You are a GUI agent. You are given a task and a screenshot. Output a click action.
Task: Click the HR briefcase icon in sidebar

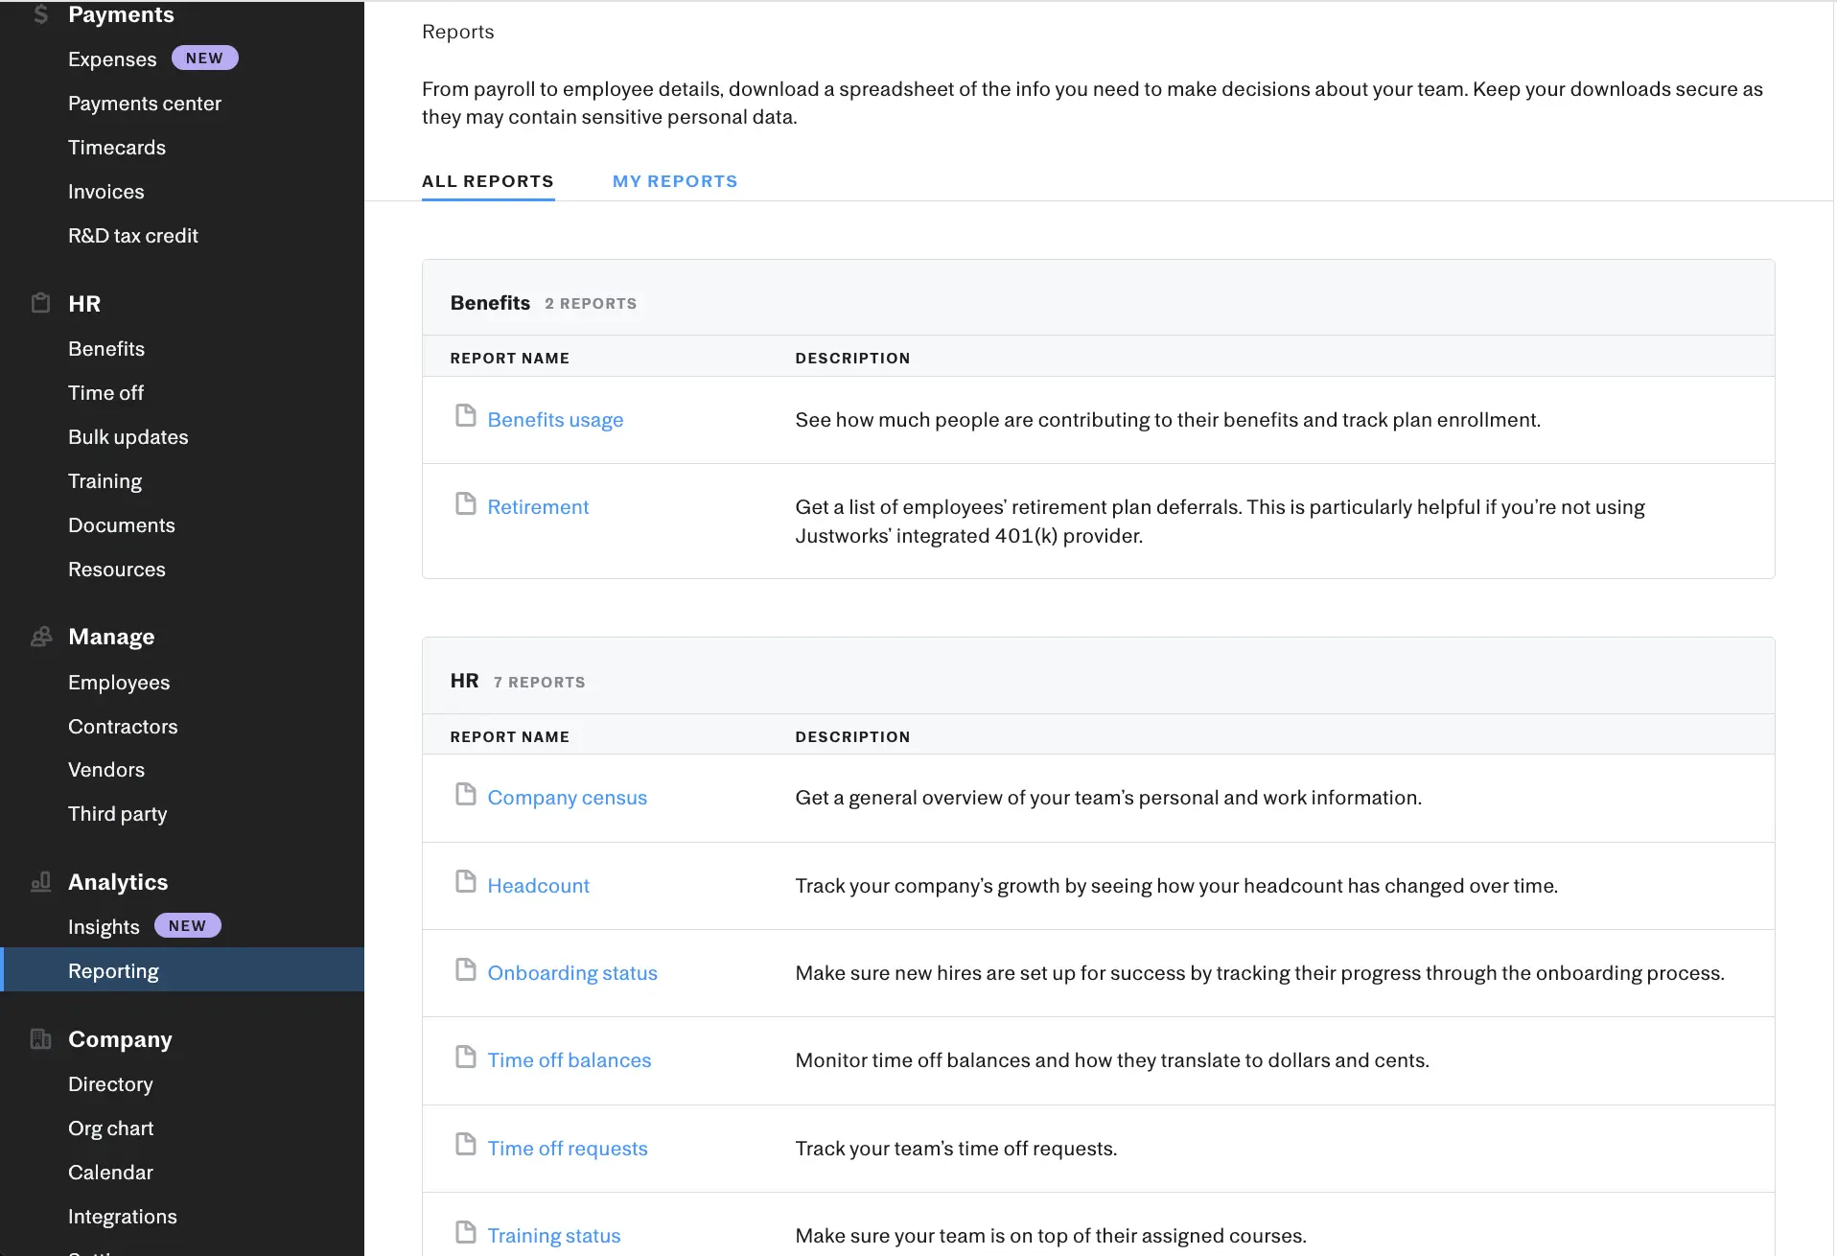tap(40, 303)
